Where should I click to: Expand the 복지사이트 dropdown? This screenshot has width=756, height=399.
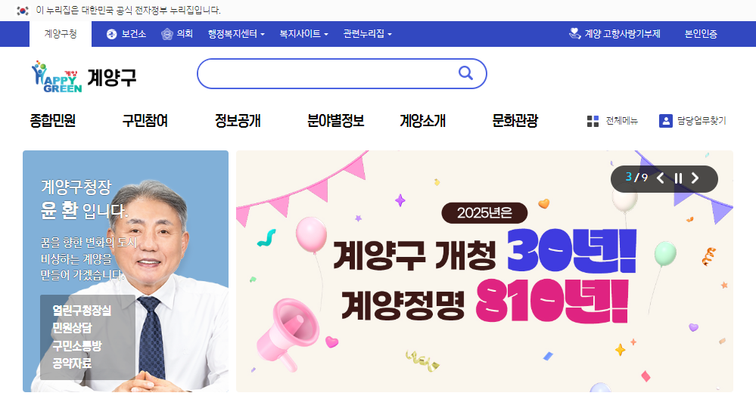tap(303, 34)
